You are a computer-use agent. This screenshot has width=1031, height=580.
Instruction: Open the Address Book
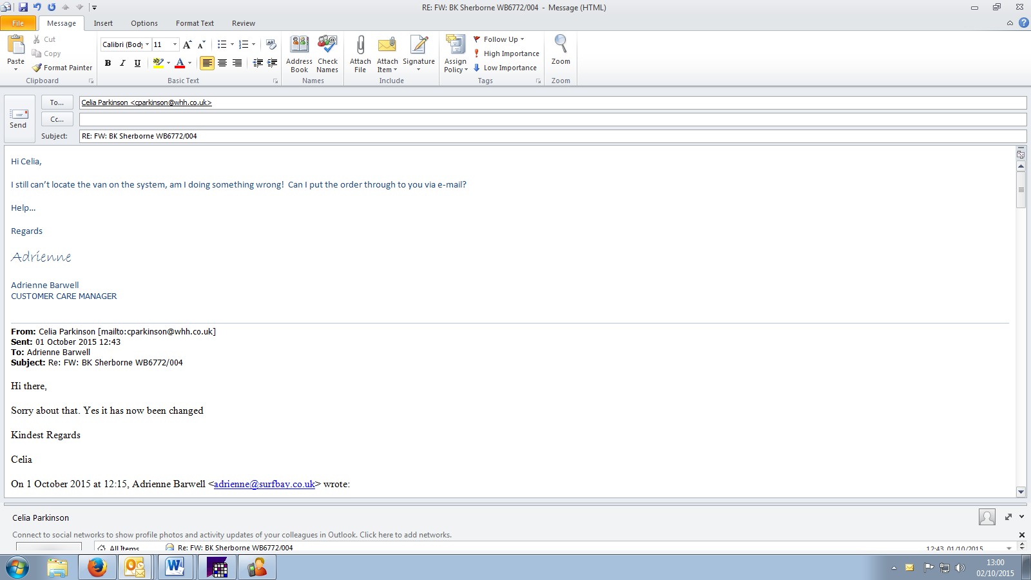[x=299, y=46]
